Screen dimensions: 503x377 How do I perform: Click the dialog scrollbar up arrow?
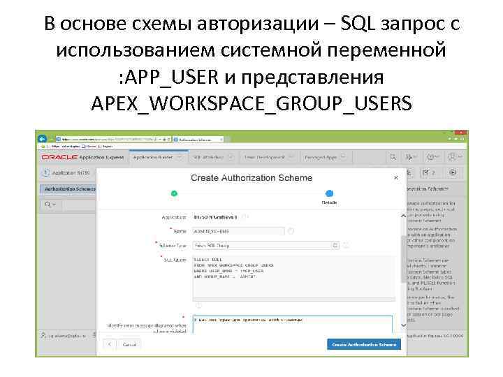coord(403,216)
